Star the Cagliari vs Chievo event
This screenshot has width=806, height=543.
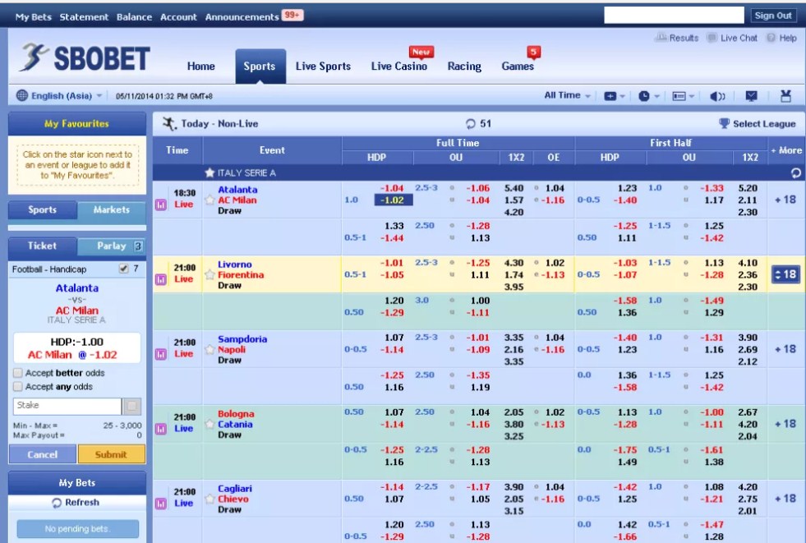[210, 499]
